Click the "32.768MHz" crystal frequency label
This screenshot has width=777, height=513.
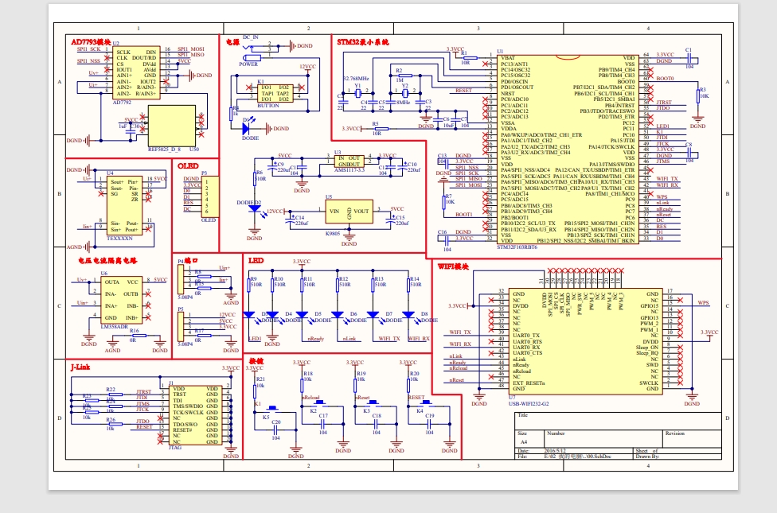356,78
